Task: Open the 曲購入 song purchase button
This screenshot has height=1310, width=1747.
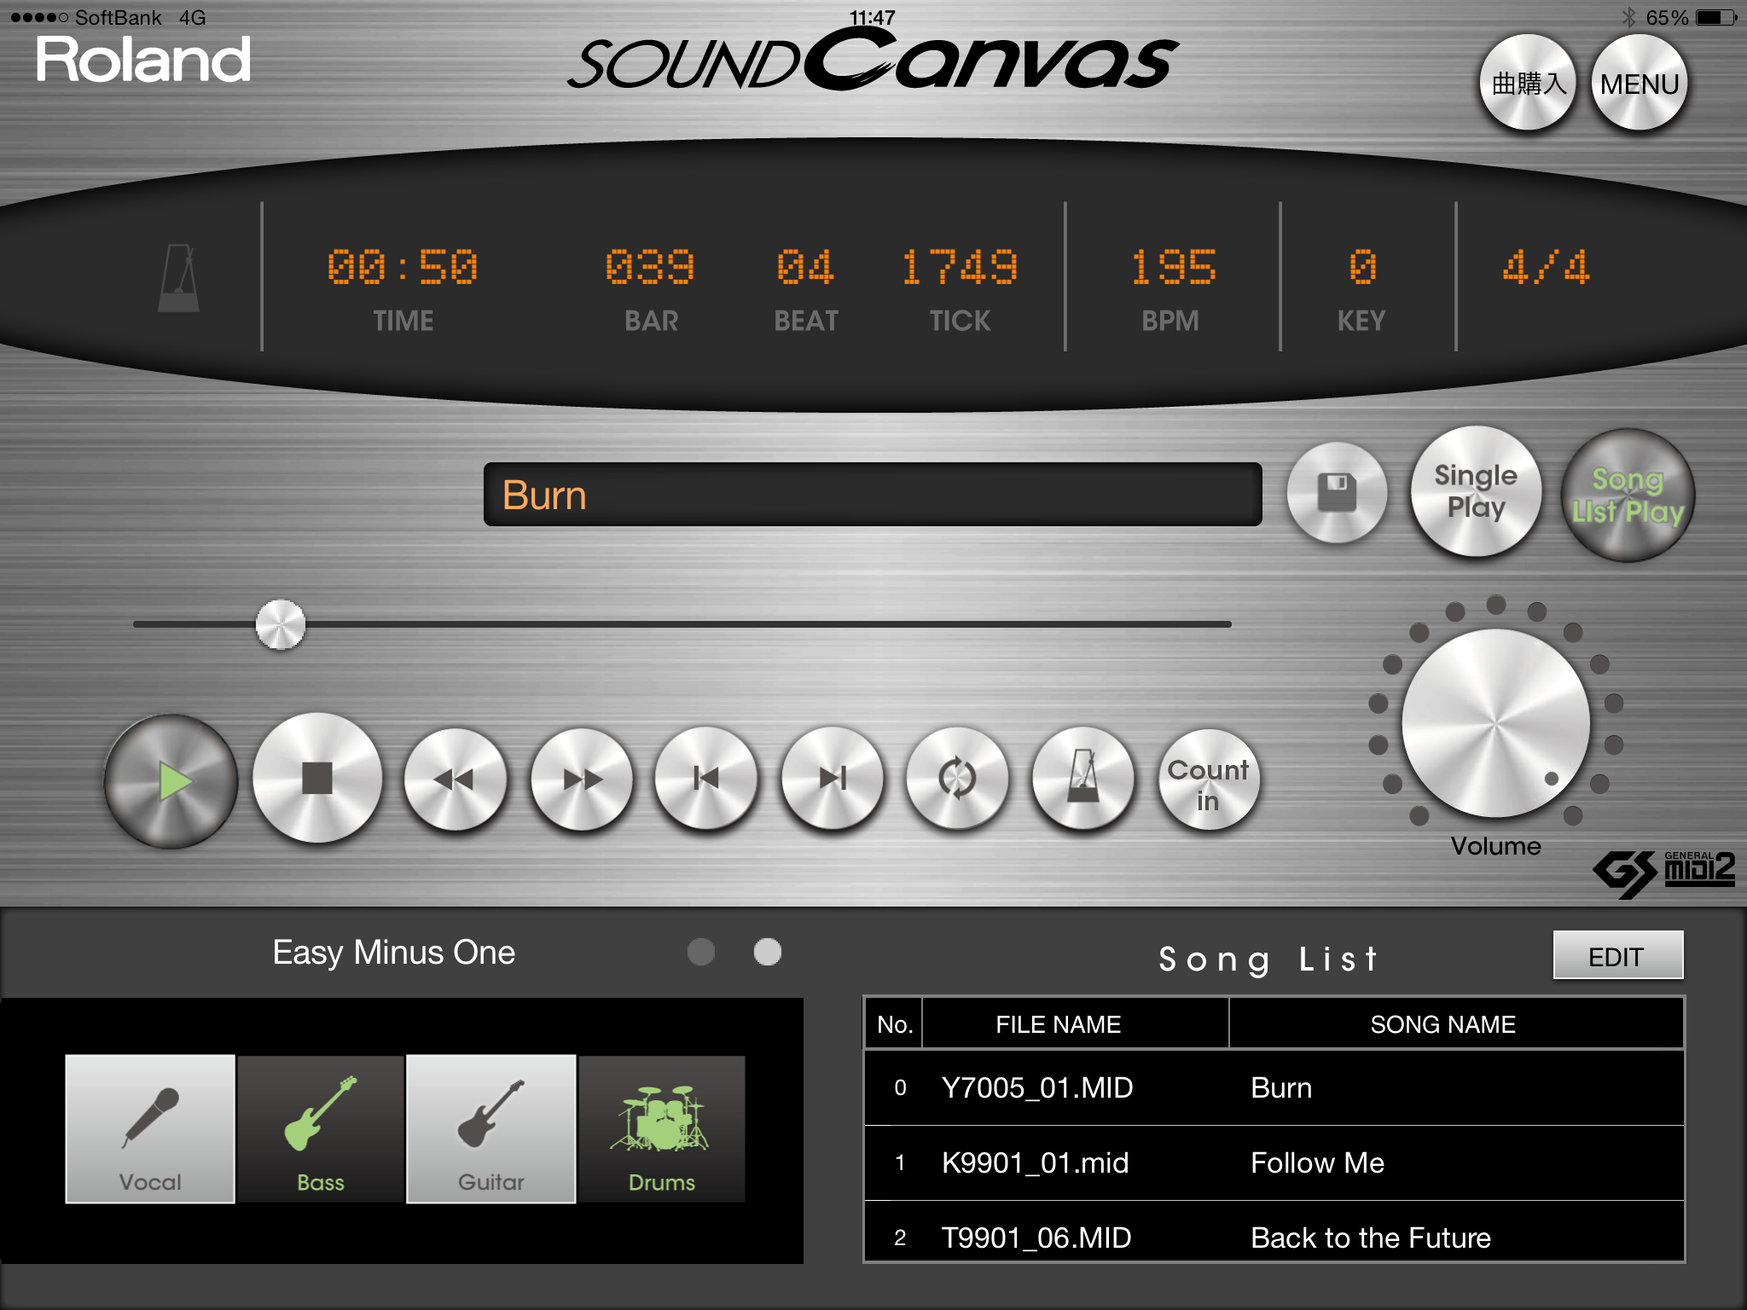Action: coord(1528,83)
